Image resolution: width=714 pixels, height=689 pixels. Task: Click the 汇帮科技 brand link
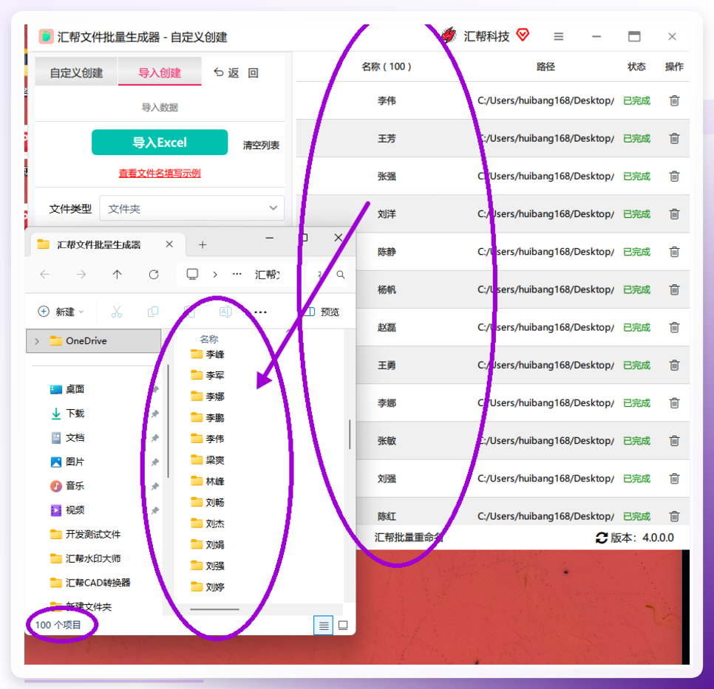point(486,36)
